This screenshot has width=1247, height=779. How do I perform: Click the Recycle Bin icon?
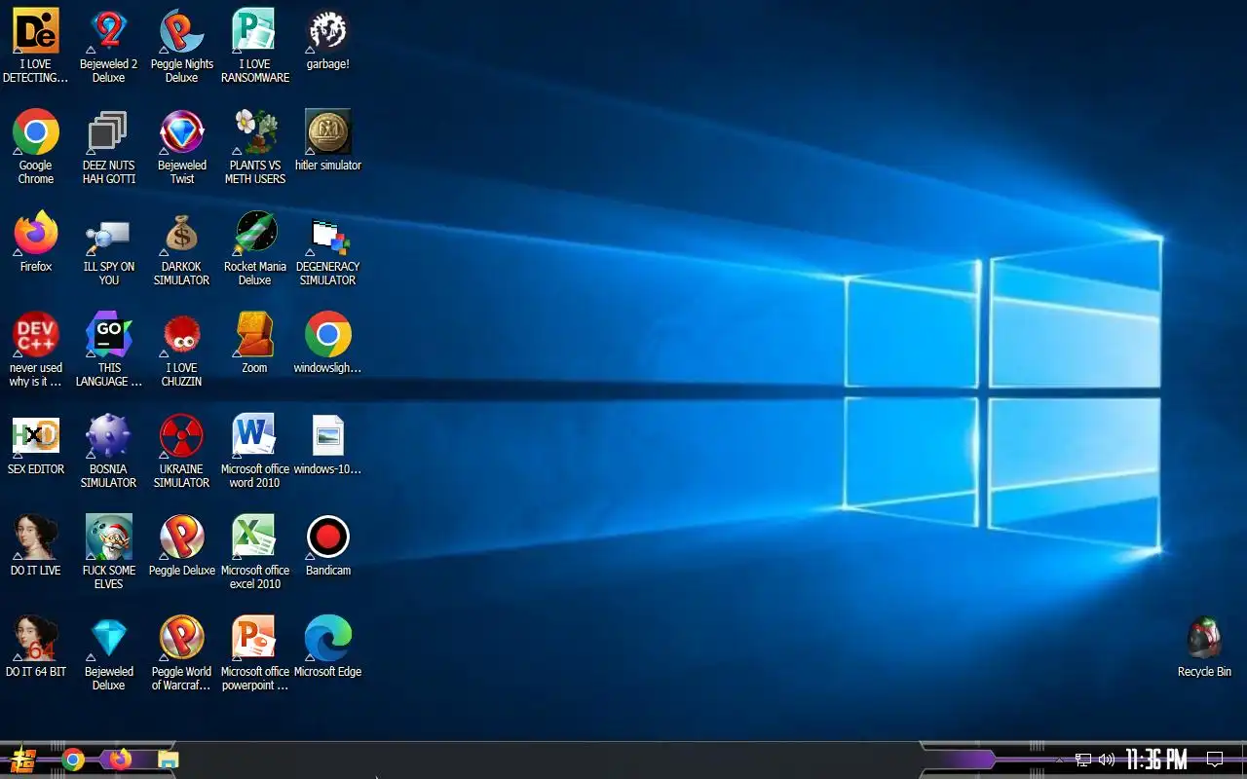tap(1205, 647)
